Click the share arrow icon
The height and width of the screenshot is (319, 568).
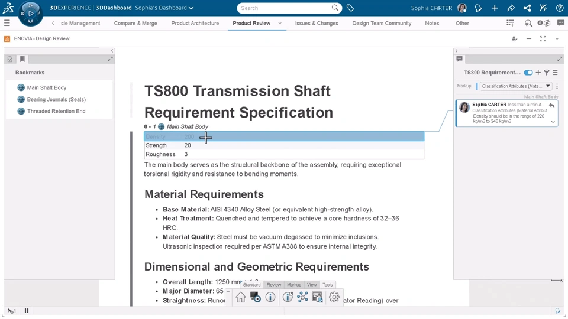click(x=511, y=8)
